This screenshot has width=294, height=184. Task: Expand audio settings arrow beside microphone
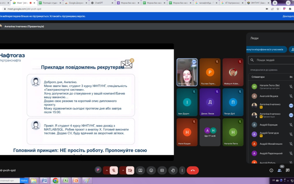107,170
